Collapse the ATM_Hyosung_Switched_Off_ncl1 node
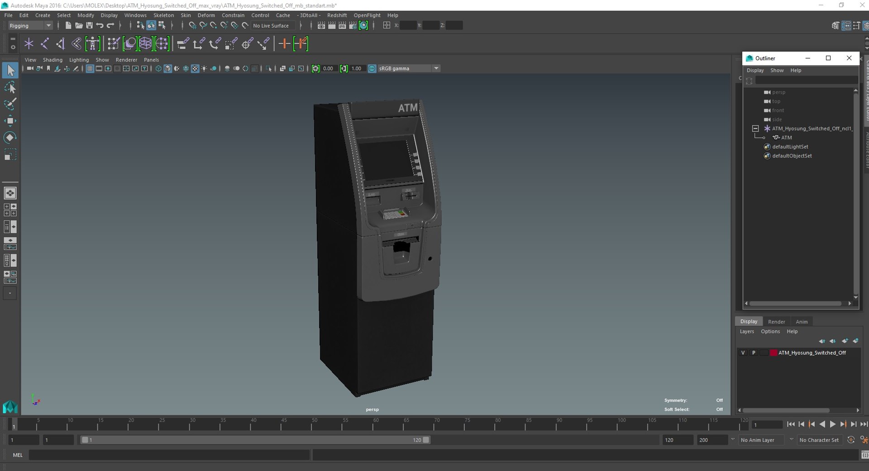The width and height of the screenshot is (869, 471). [x=755, y=128]
